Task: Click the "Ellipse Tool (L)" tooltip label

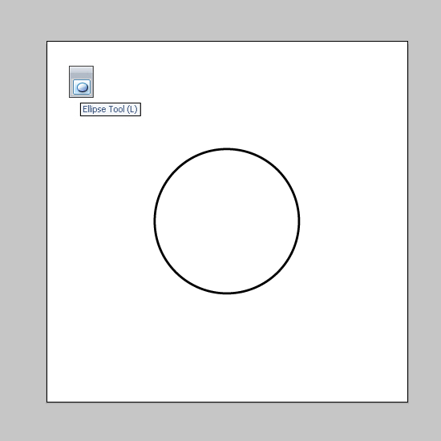Action: tap(111, 109)
